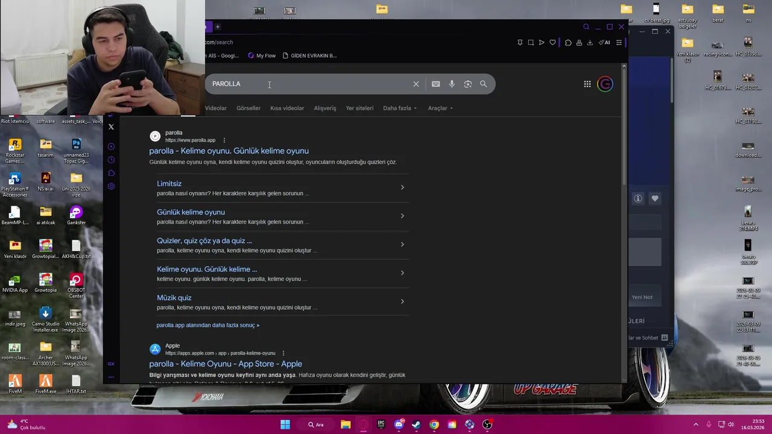The image size is (772, 434).
Task: Open options dots beside parolla.app URL
Action: [224, 140]
